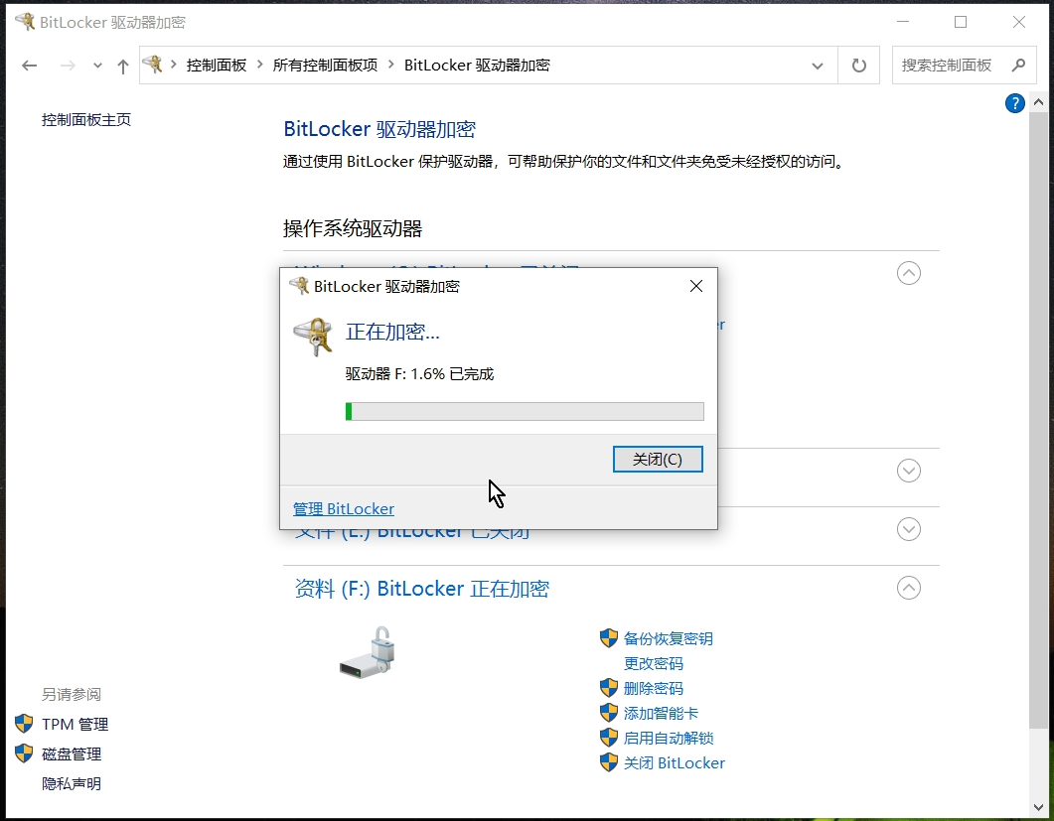Click shield icon beside 关闭 BitLocker
This screenshot has height=821, width=1054.
pyautogui.click(x=608, y=762)
